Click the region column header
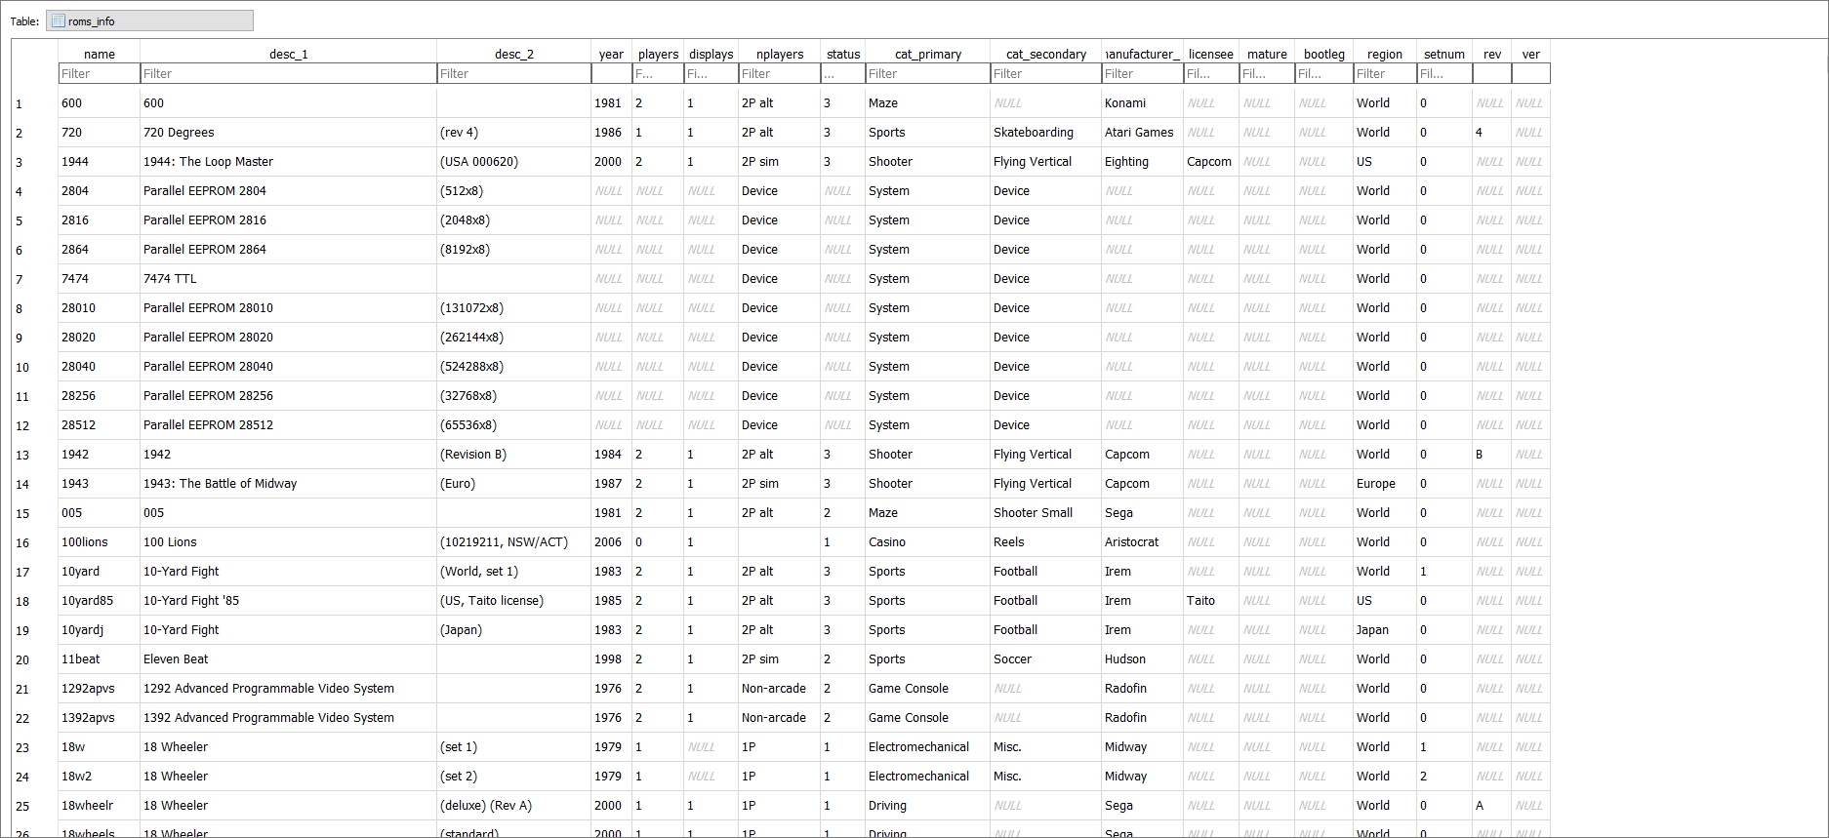The height and width of the screenshot is (838, 1829). [x=1384, y=54]
